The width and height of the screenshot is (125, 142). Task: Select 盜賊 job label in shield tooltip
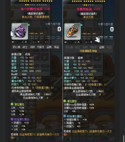tap(102, 47)
